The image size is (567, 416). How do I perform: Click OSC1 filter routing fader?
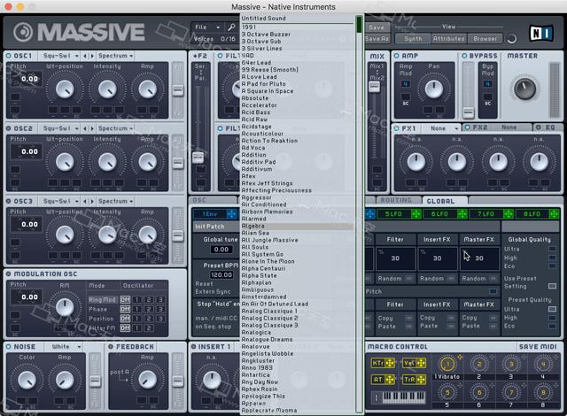tap(177, 90)
